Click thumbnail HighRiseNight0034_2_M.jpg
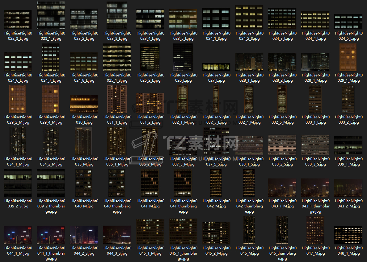This screenshot has width=367, height=262. [x=51, y=141]
